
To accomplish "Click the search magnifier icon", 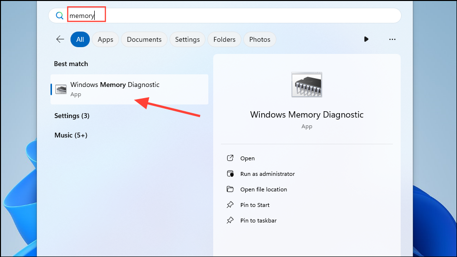I will click(x=59, y=16).
